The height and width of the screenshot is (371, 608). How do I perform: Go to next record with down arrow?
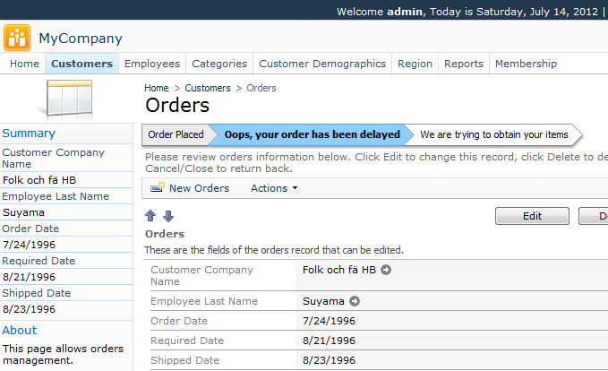[x=168, y=216]
